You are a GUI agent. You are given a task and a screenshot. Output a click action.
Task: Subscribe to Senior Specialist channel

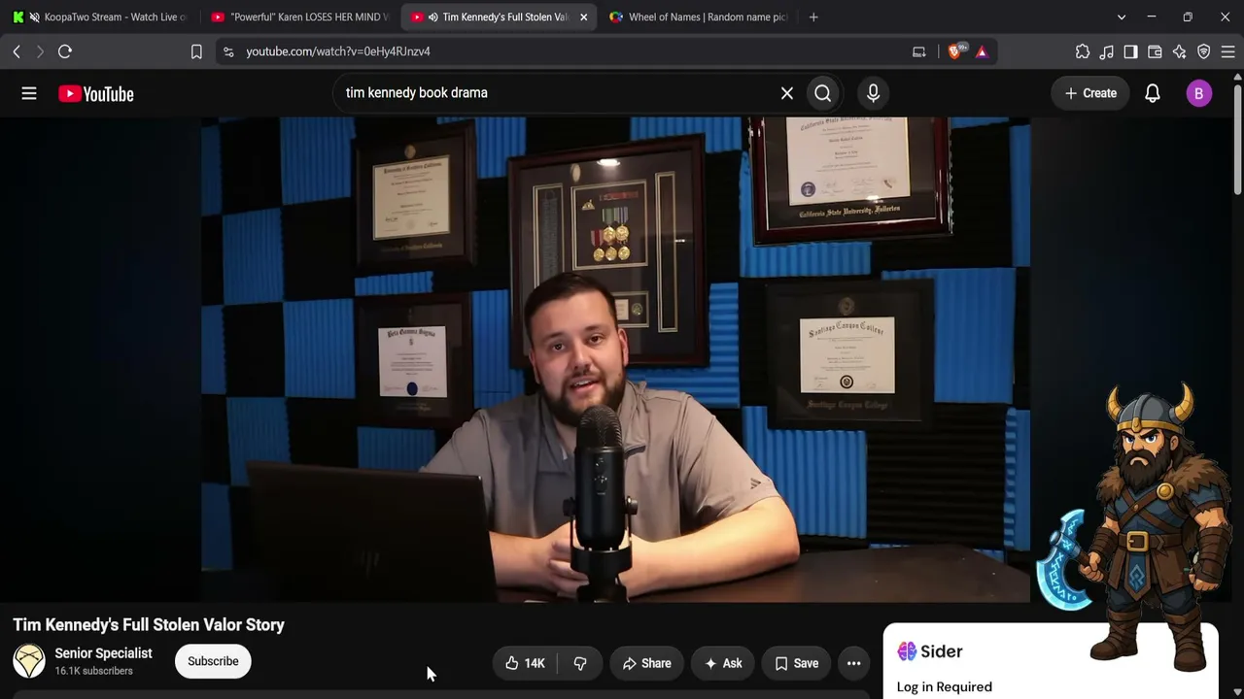click(x=213, y=661)
